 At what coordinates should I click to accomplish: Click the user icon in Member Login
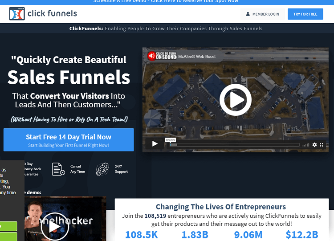coord(248,14)
